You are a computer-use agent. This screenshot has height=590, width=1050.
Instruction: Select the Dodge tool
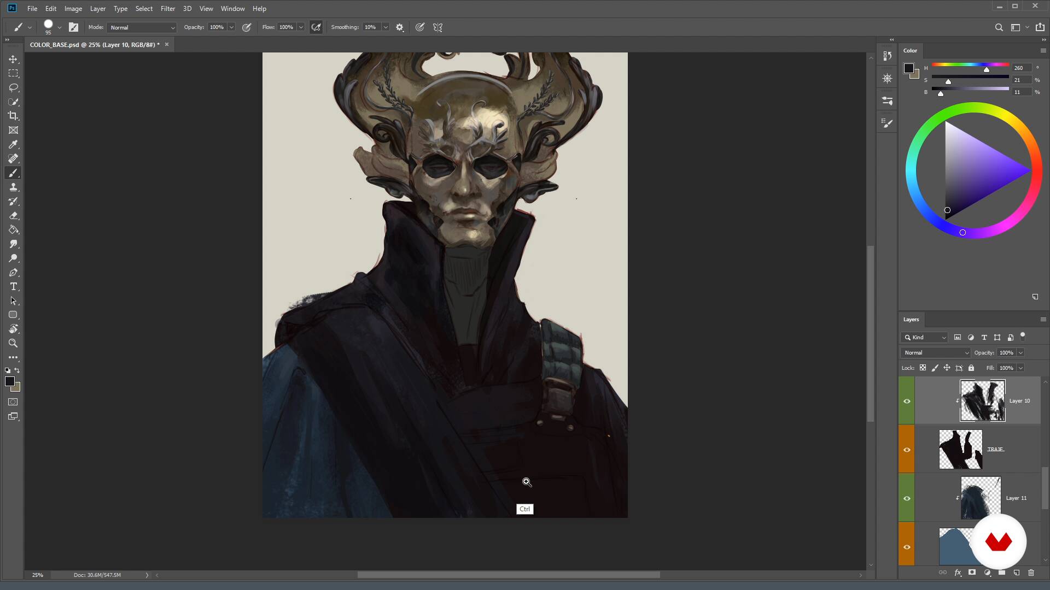(13, 258)
